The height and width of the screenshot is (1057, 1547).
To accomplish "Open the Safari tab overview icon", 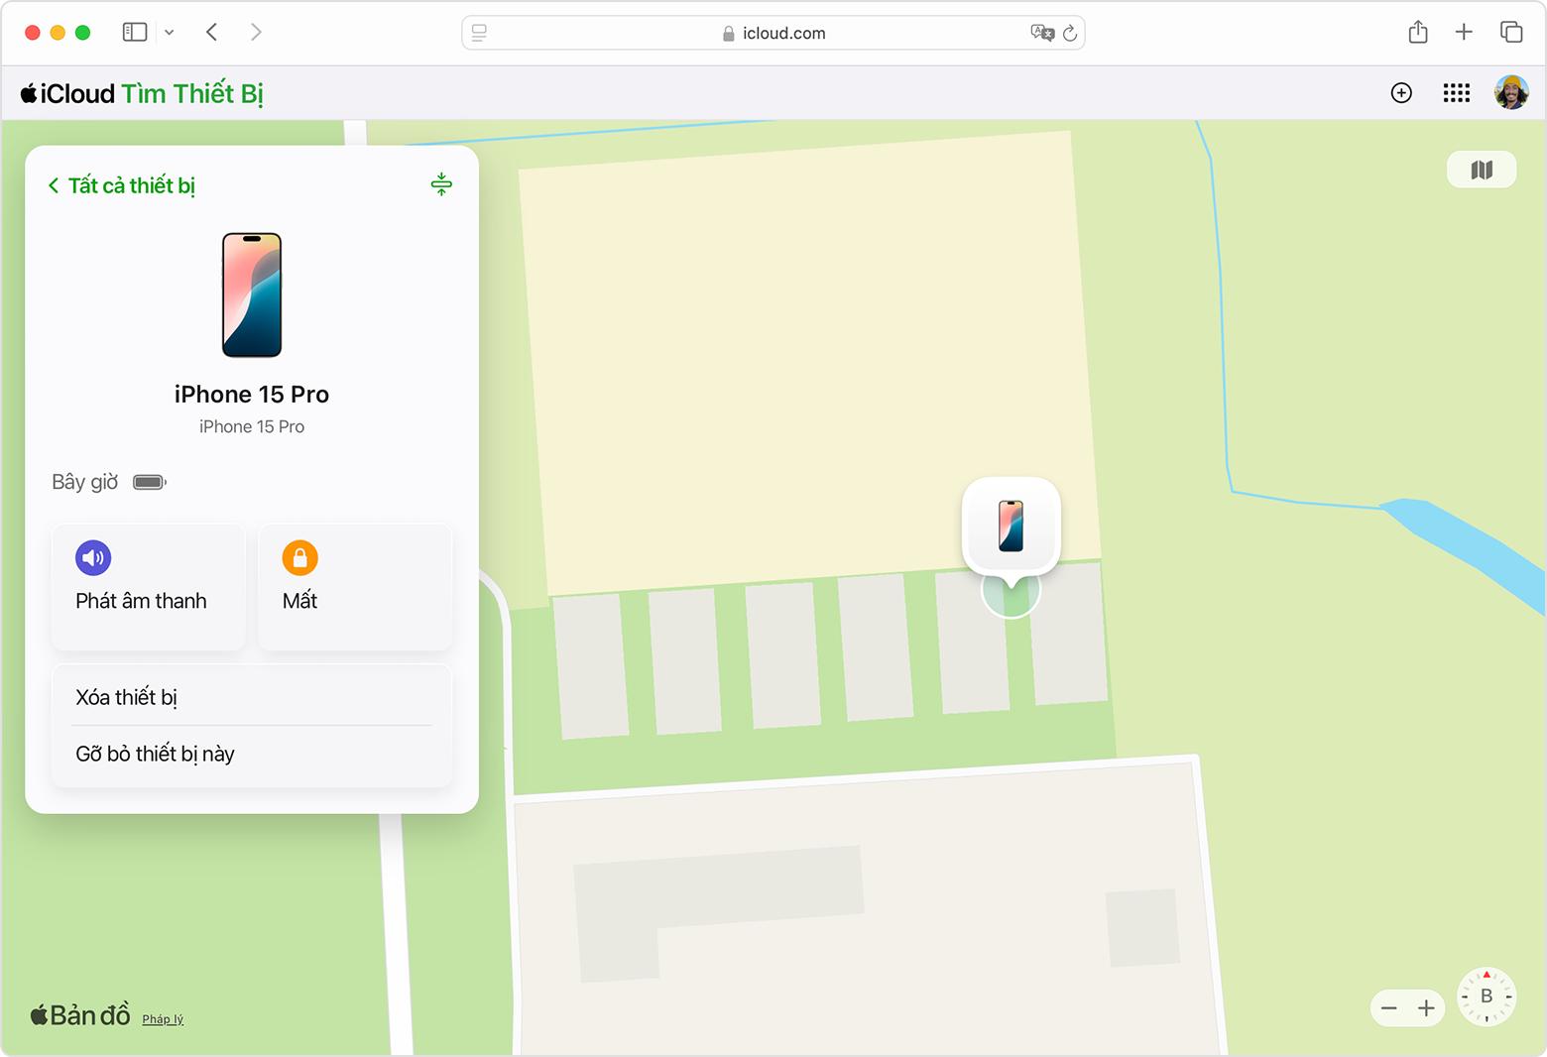I will (x=1511, y=33).
